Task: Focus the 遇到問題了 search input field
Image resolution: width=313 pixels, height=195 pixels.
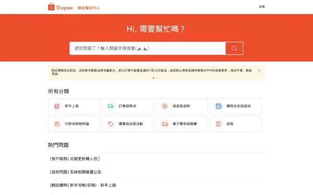Action: (x=148, y=48)
